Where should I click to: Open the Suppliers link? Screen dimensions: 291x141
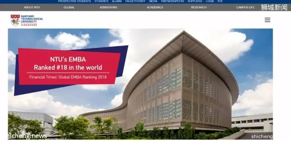point(195,1)
